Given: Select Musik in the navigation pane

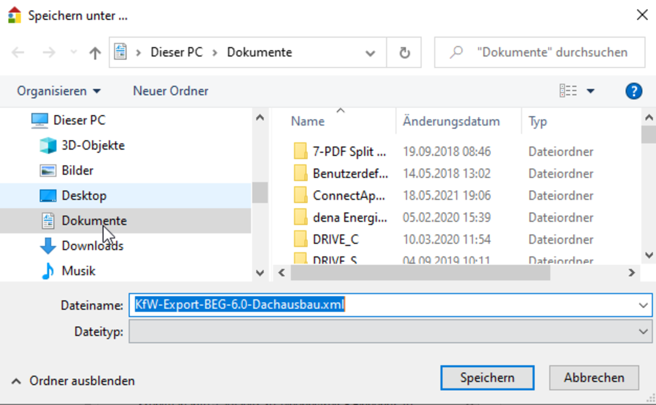Looking at the screenshot, I should [78, 271].
